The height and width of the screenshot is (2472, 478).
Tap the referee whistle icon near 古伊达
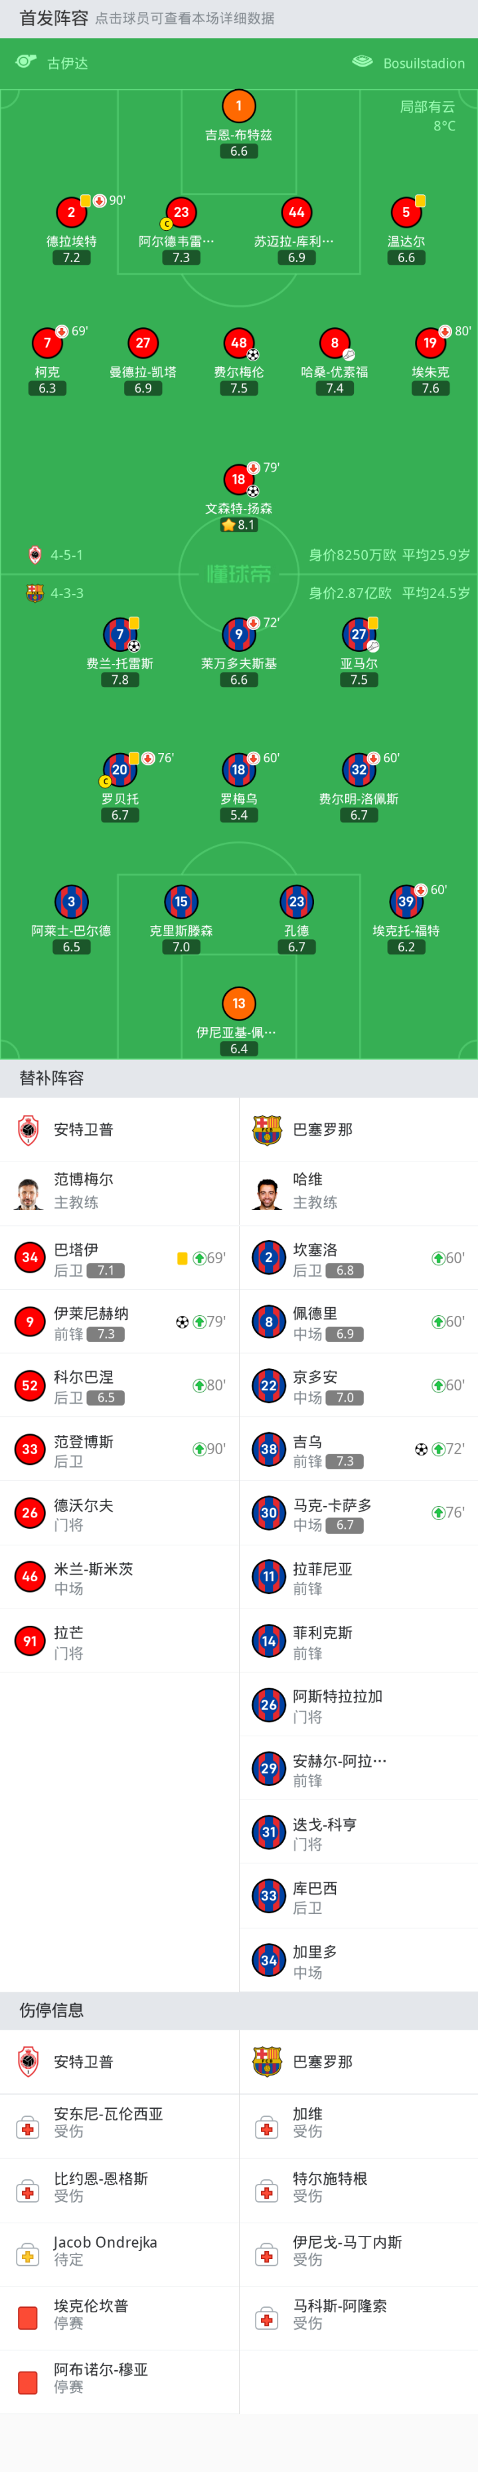point(26,63)
